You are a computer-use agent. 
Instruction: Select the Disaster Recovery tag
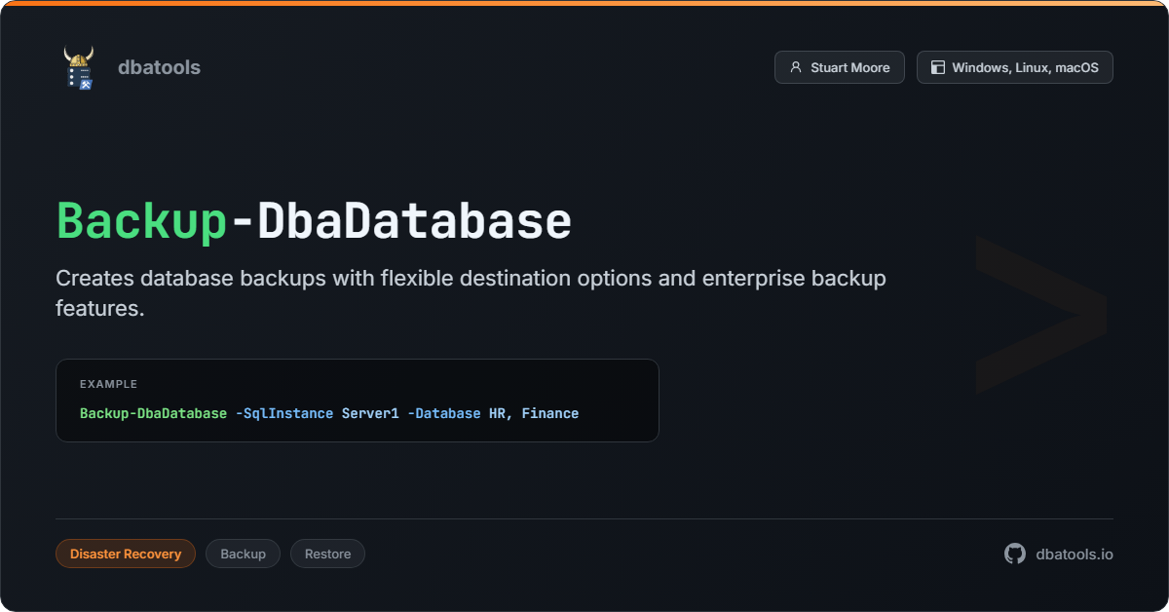pyautogui.click(x=126, y=554)
